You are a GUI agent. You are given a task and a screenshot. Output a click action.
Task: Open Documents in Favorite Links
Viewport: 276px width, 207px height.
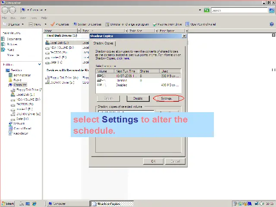[11, 39]
